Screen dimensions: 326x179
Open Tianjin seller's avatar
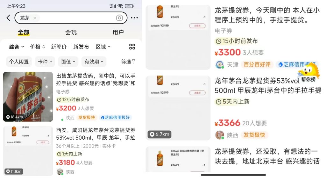point(220,65)
